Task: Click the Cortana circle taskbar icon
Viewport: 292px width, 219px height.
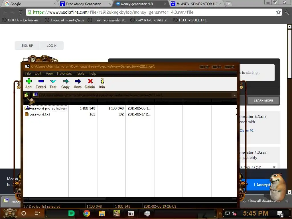Action: click(x=24, y=213)
